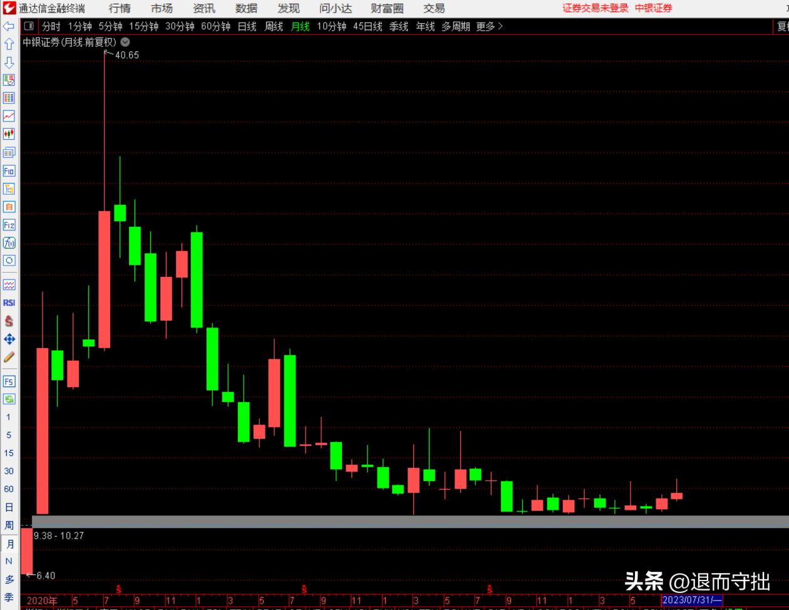Select sidebar 月 monthly period button
789x610 pixels.
click(9, 544)
